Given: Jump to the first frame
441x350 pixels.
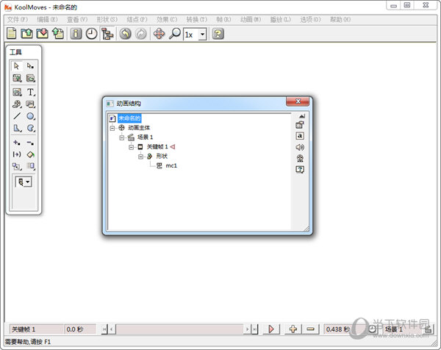Looking at the screenshot, I should [x=104, y=329].
